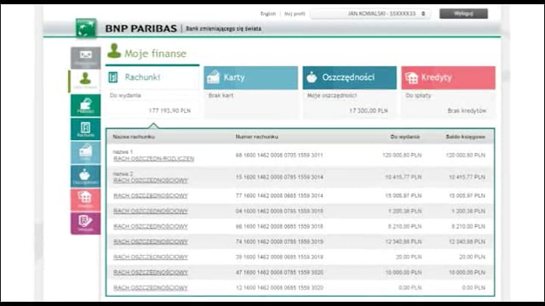Open the account link with 8 210.00 PLN
The image size is (545, 306).
click(151, 227)
